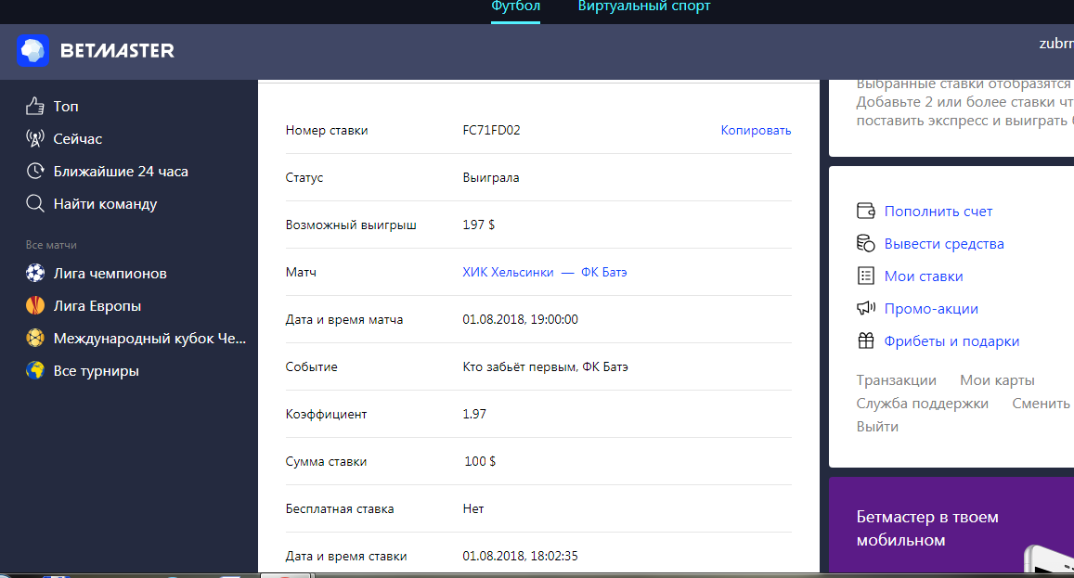Click the bet date 01.08.2018, 18:02:35
Viewport: 1074px width, 578px height.
tap(520, 556)
